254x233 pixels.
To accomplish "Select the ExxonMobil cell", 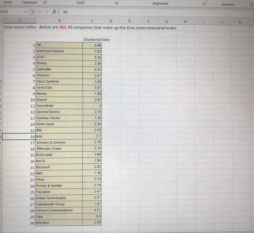I will [x=59, y=106].
